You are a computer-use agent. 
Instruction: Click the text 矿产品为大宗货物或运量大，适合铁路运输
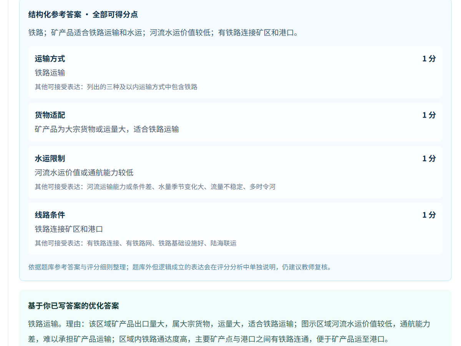click(107, 129)
